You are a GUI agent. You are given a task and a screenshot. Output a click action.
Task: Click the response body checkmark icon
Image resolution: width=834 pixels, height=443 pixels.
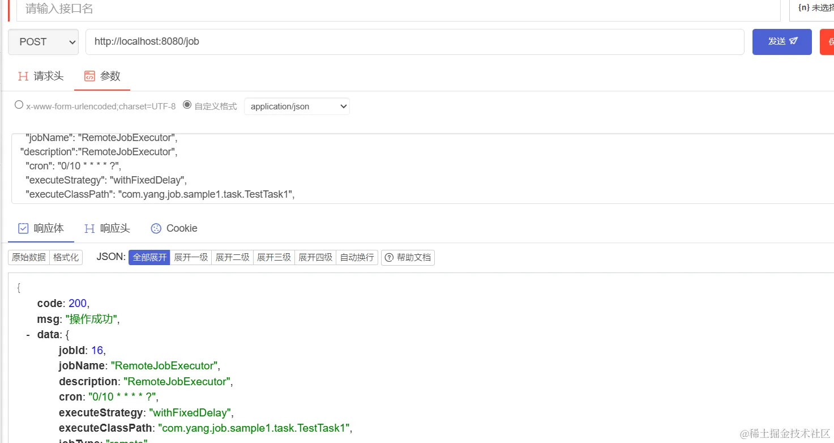point(23,228)
